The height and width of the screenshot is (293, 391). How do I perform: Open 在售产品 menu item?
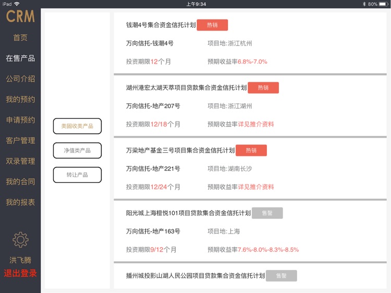(x=20, y=58)
